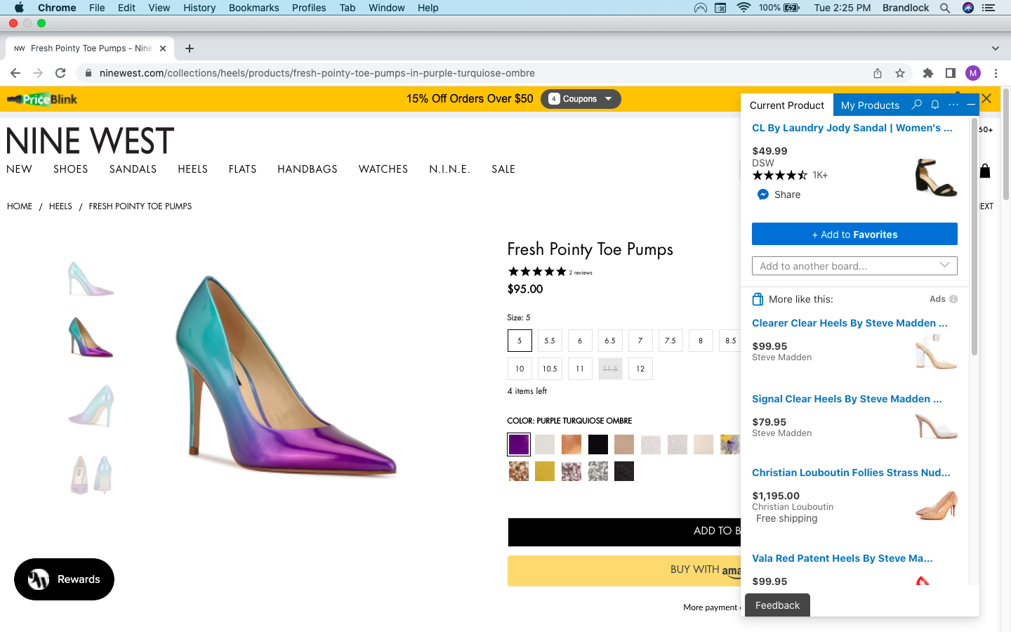This screenshot has height=632, width=1011.
Task: Open PriceBlink search magnifier icon
Action: pos(916,105)
